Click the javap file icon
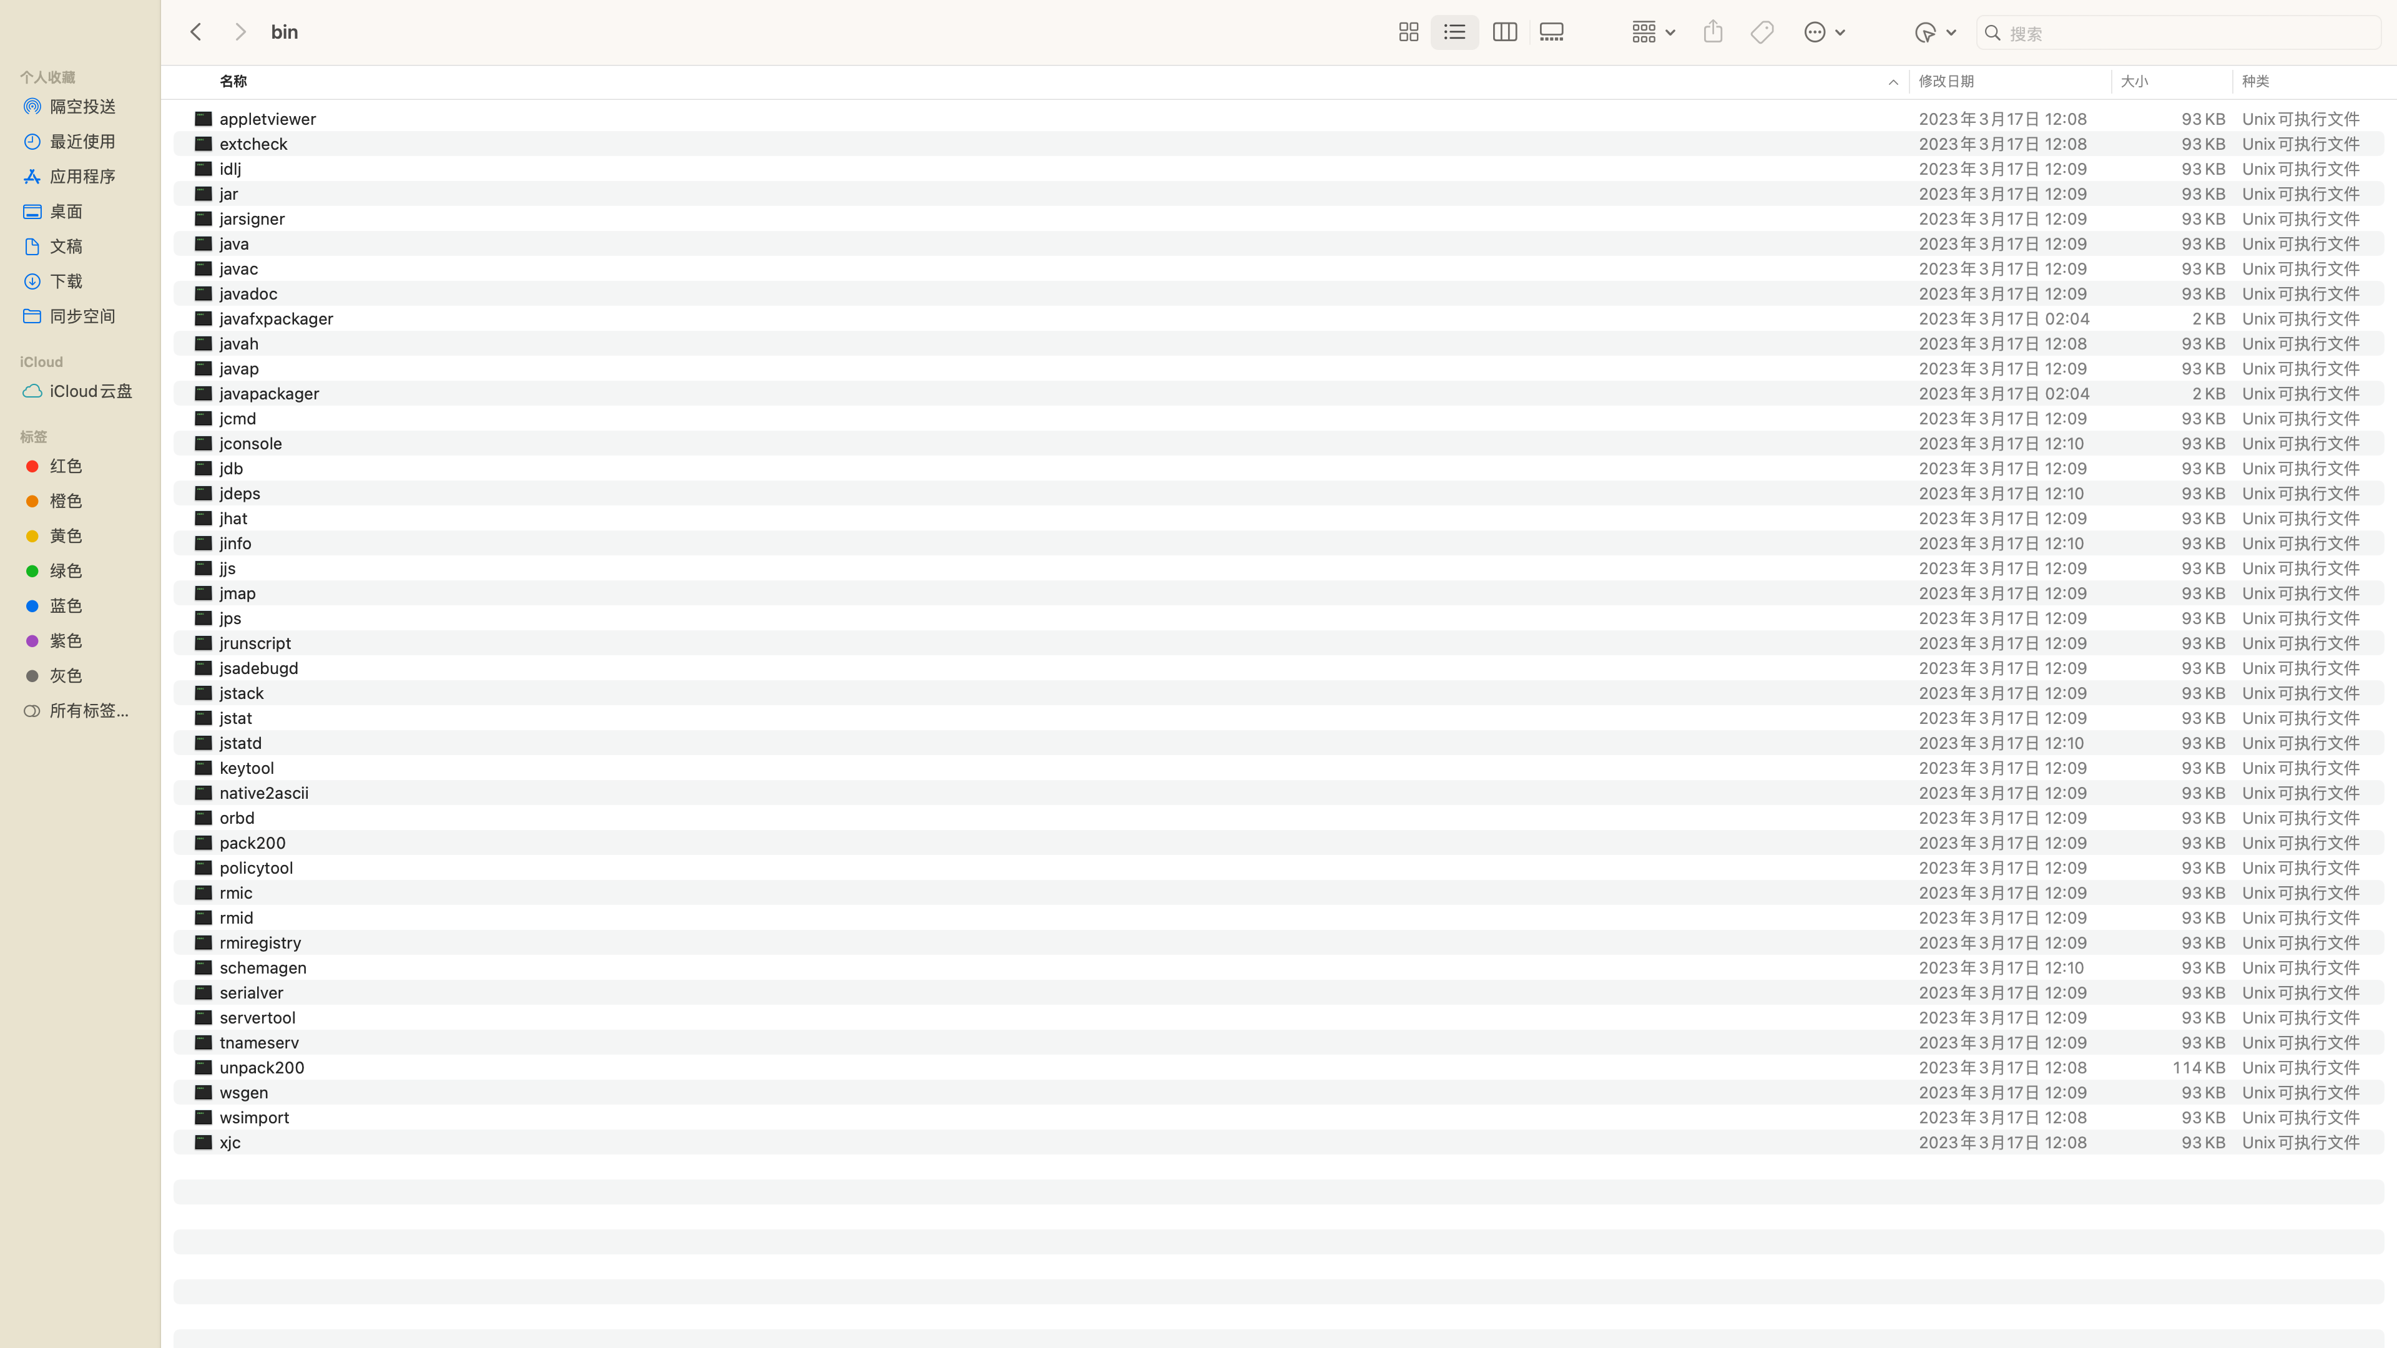The width and height of the screenshot is (2397, 1348). tap(203, 368)
